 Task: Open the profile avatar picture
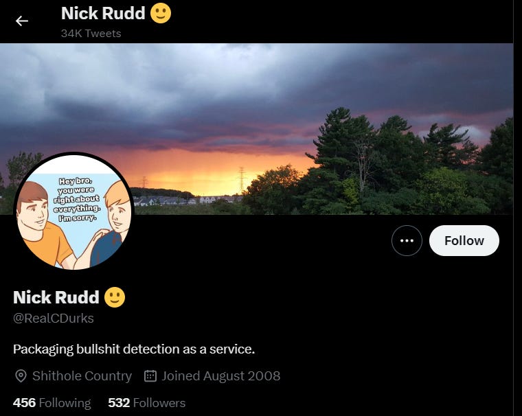(x=74, y=211)
